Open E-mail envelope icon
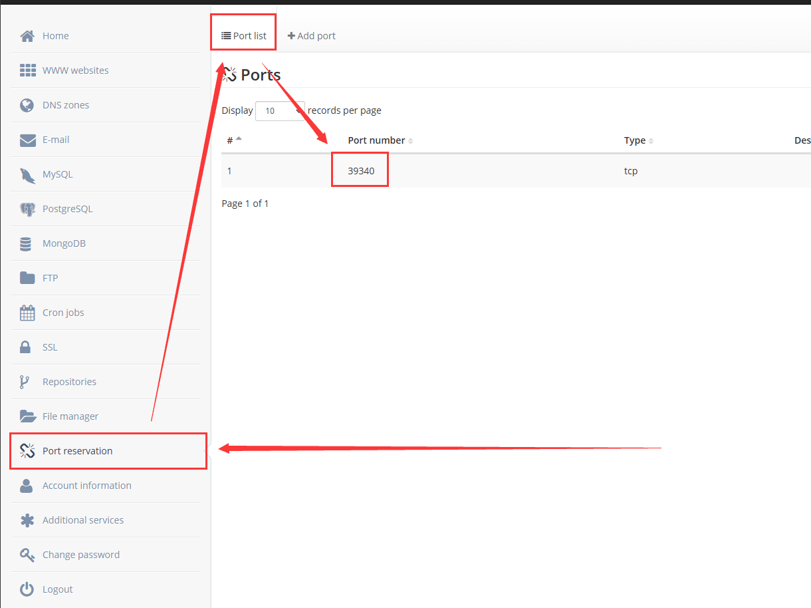Viewport: 811px width, 608px height. pos(27,140)
